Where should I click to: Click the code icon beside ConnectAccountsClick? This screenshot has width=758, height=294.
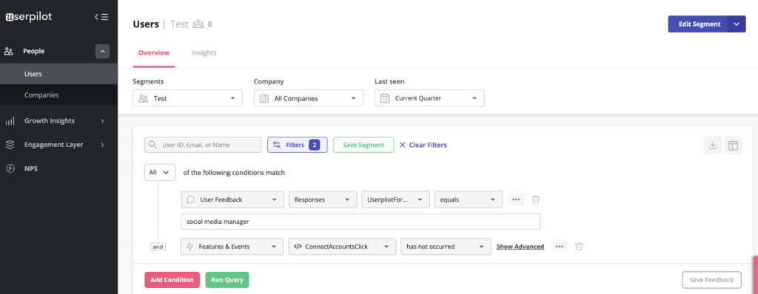click(298, 246)
